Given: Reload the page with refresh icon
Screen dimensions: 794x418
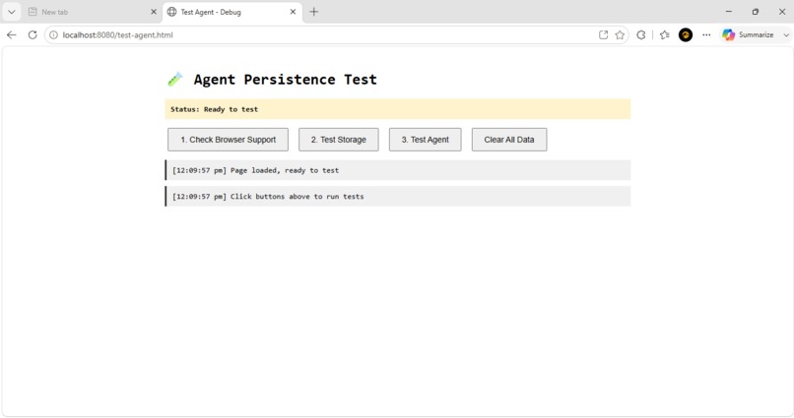Looking at the screenshot, I should click(33, 34).
